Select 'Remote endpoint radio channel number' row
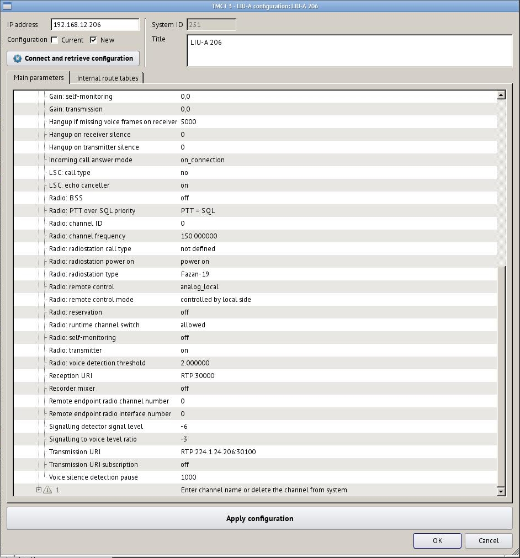Viewport: 520px width, 558px height. tap(255, 401)
